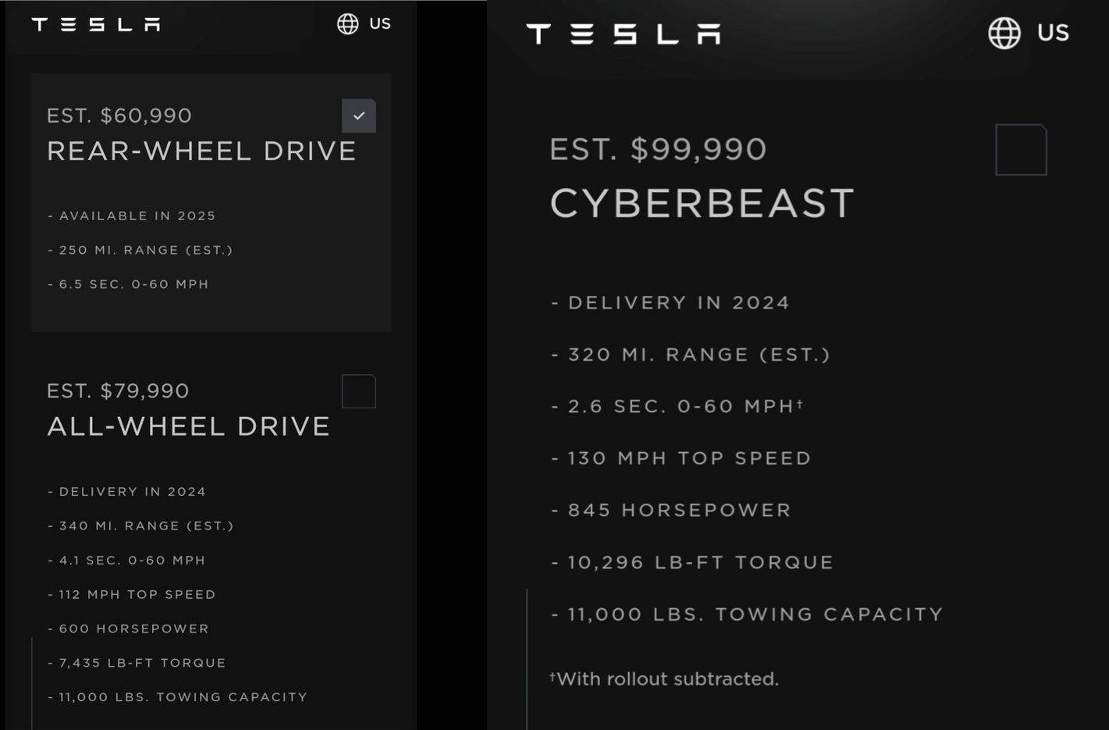Select the US region label on the left header
The height and width of the screenshot is (730, 1109).
point(380,23)
